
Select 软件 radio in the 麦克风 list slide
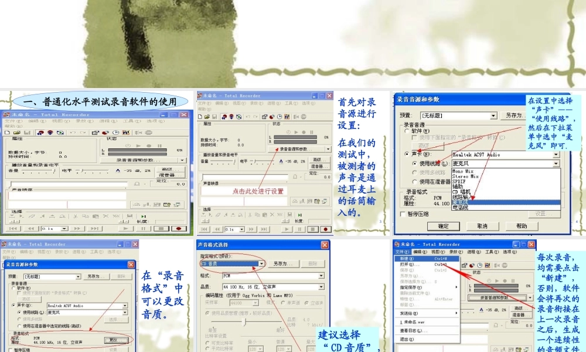click(407, 131)
